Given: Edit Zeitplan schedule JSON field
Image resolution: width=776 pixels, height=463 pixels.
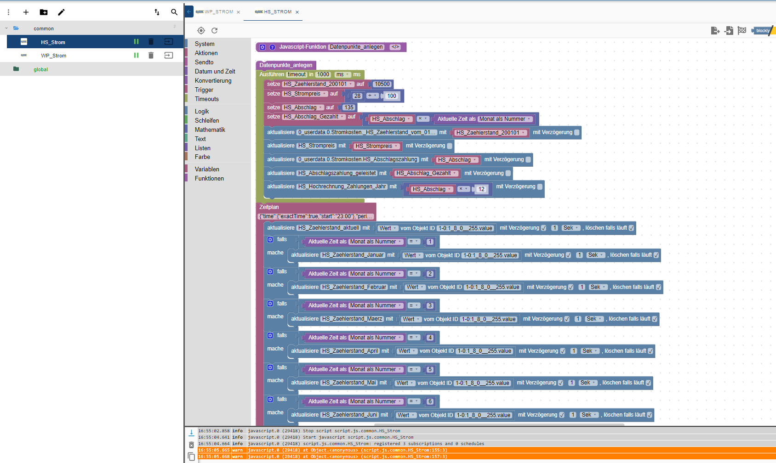Looking at the screenshot, I should pyautogui.click(x=317, y=216).
